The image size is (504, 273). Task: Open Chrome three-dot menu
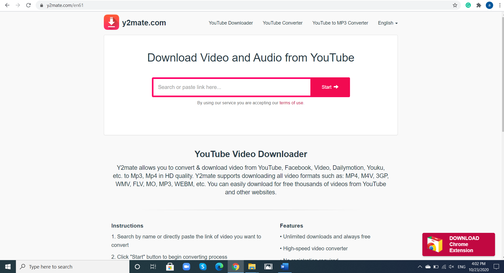coord(500,5)
